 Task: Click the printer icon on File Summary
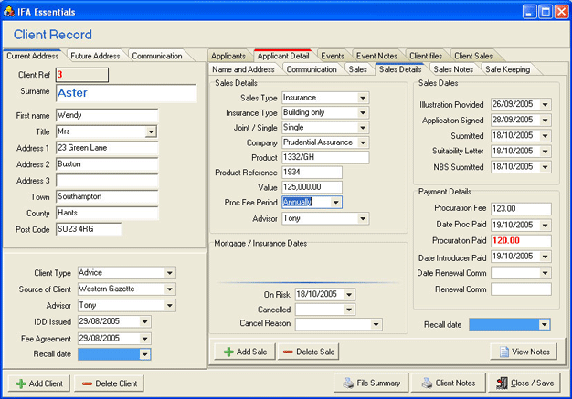(x=348, y=383)
